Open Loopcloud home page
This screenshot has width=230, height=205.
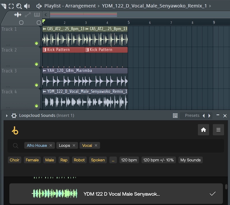[203, 130]
